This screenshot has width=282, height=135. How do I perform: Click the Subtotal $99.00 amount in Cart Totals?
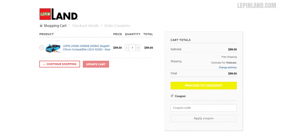[232, 49]
